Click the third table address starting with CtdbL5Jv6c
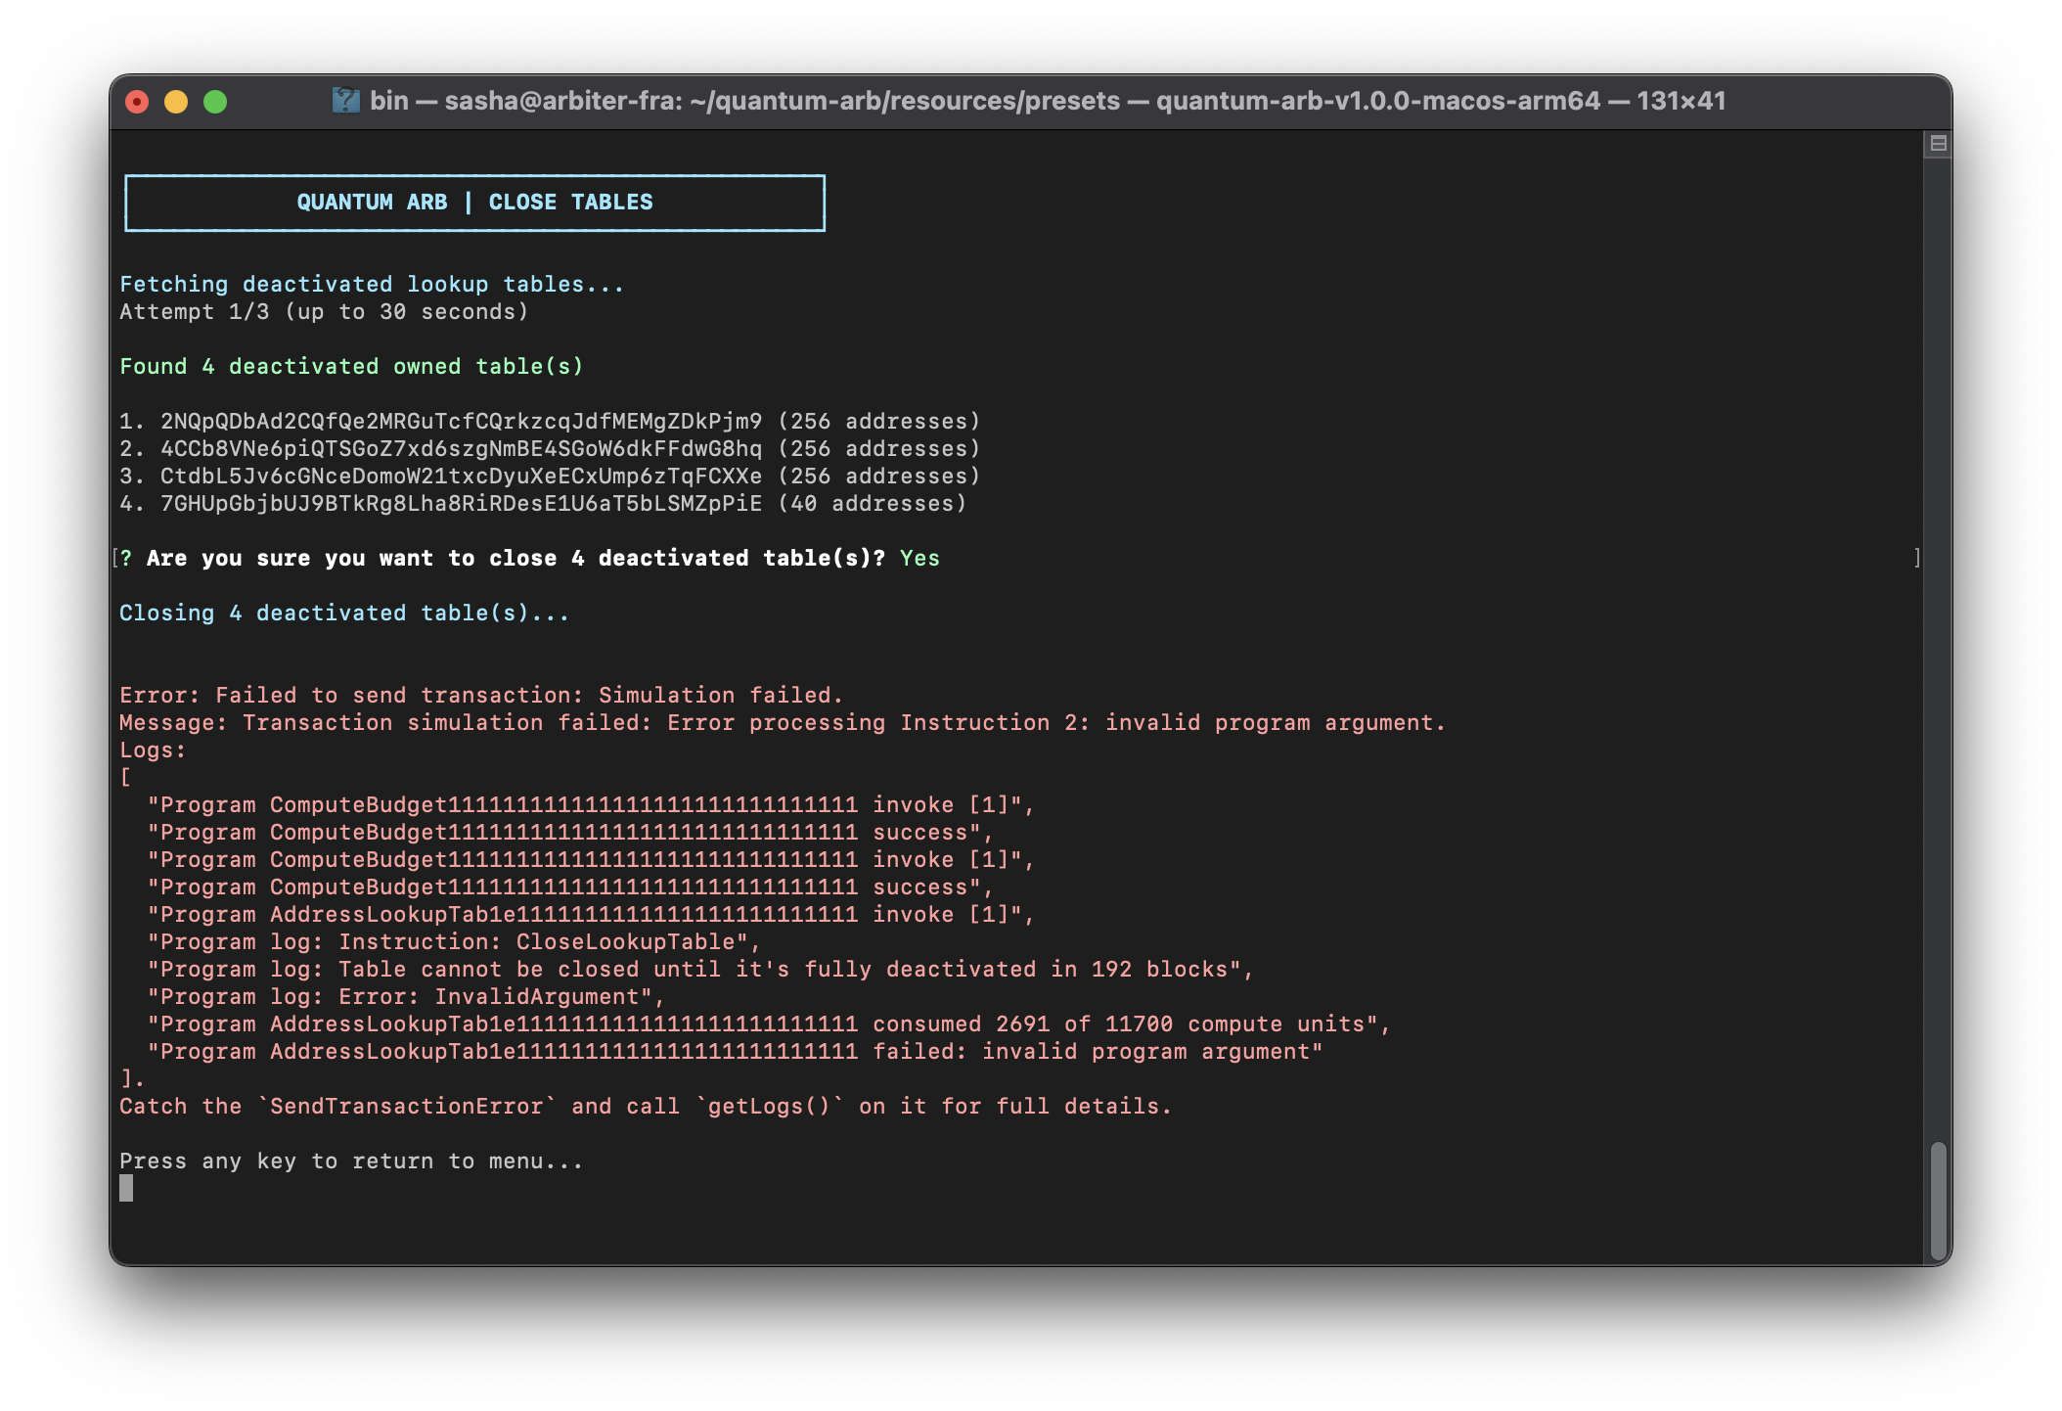Image resolution: width=2062 pixels, height=1411 pixels. tap(461, 477)
